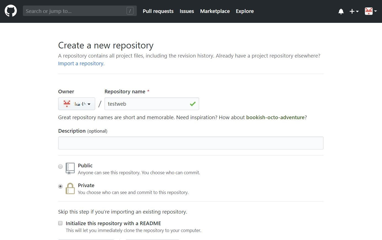The height and width of the screenshot is (240, 382).
Task: Enable Initialize this repository with a README
Action: tap(60, 223)
